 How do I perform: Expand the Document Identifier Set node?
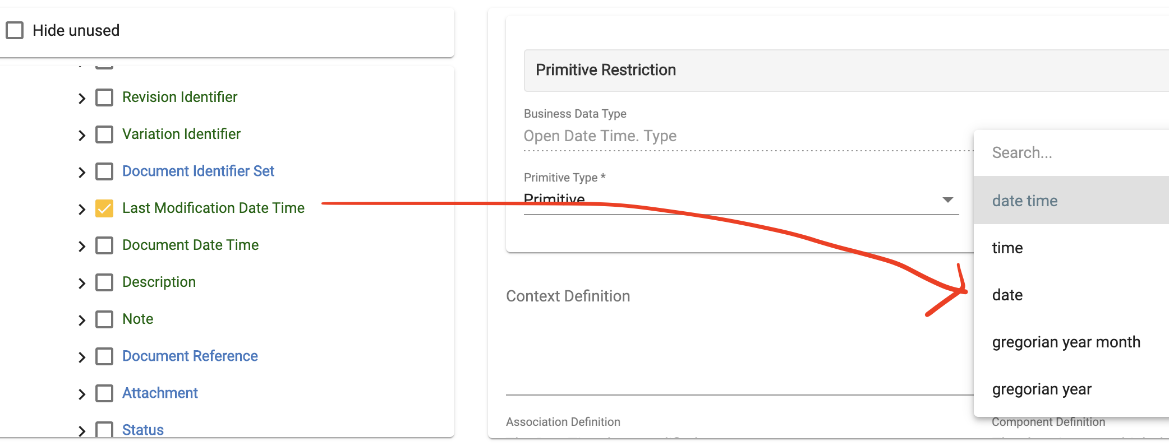(x=82, y=171)
